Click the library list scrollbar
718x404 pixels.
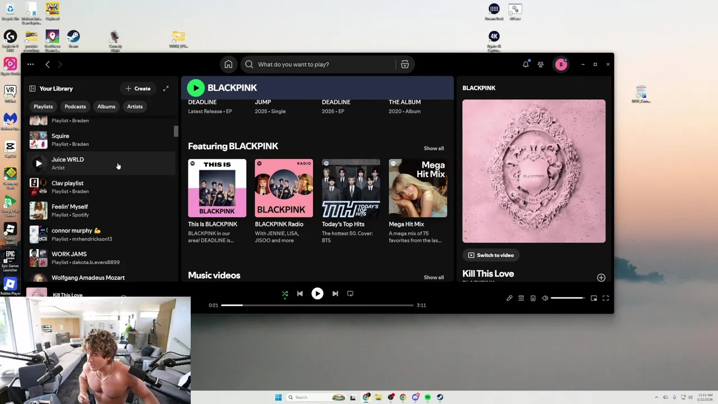click(176, 131)
